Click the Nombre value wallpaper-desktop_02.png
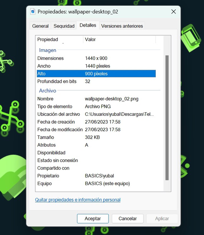Image resolution: width=204 pixels, height=235 pixels. pos(111,99)
